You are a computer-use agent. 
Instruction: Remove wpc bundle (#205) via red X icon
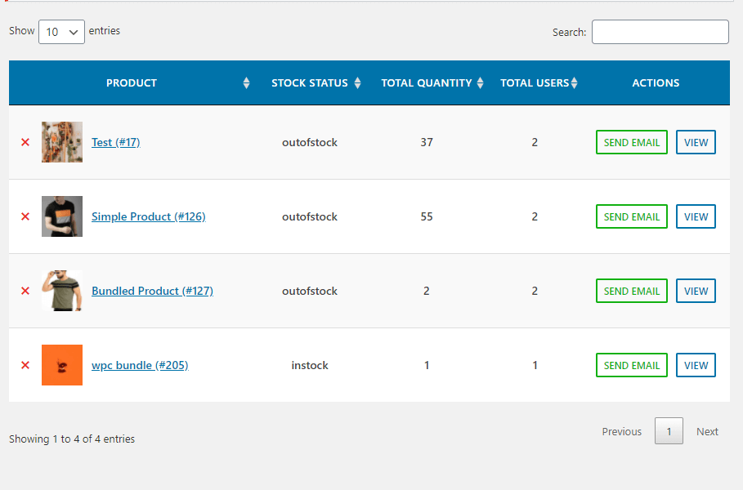[x=25, y=365]
